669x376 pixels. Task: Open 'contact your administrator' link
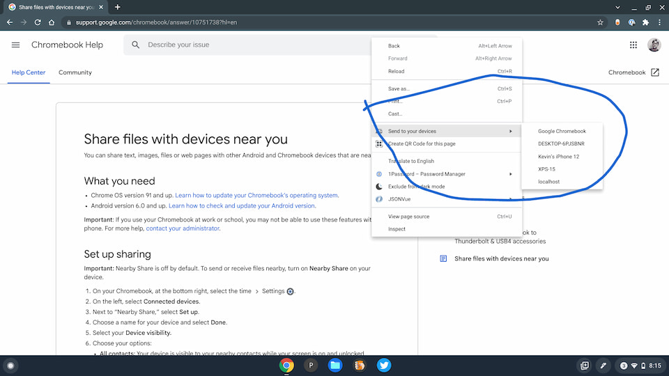pos(183,228)
